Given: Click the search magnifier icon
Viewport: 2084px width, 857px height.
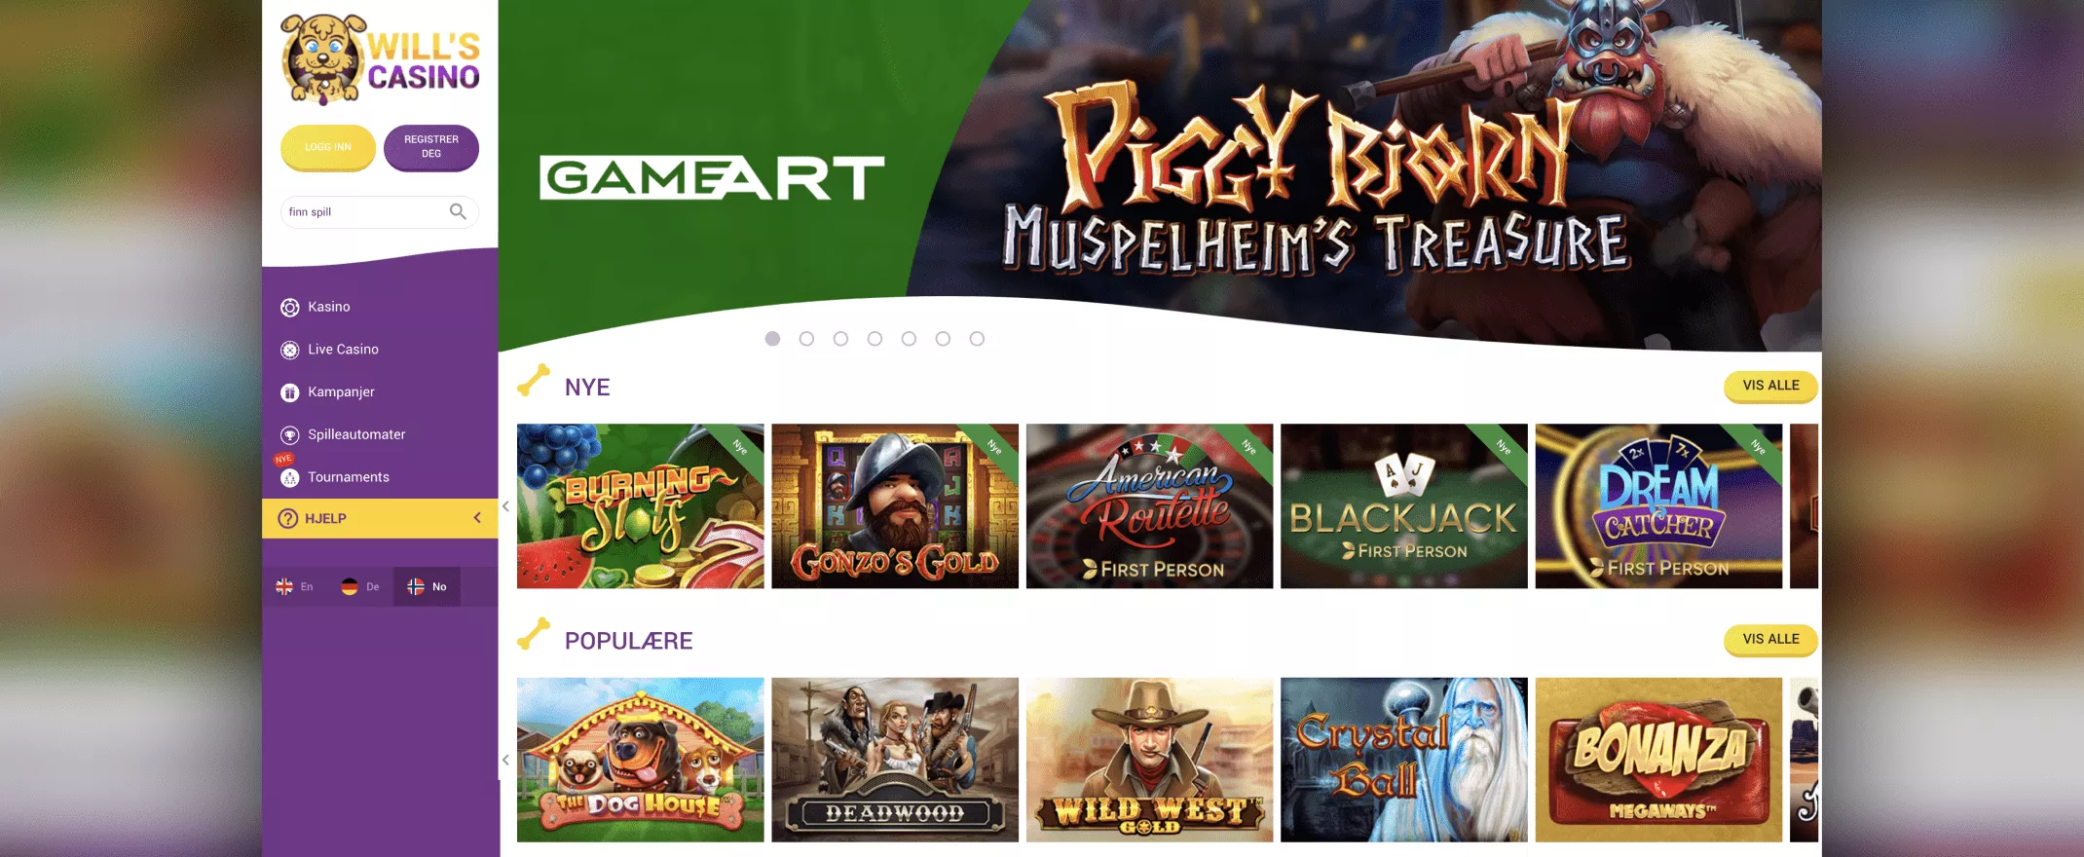Looking at the screenshot, I should pyautogui.click(x=458, y=211).
